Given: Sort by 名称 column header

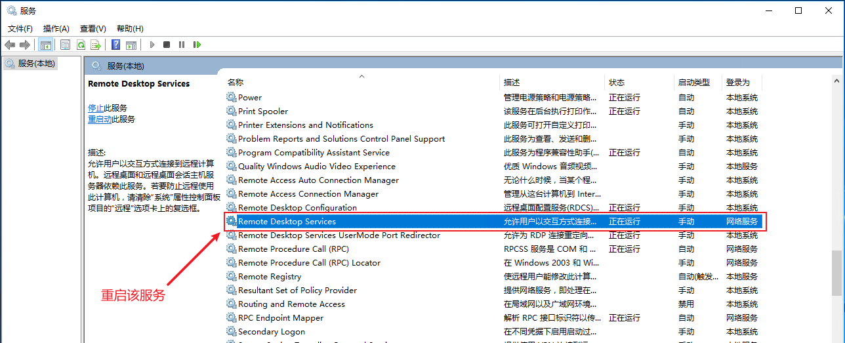Looking at the screenshot, I should (236, 82).
